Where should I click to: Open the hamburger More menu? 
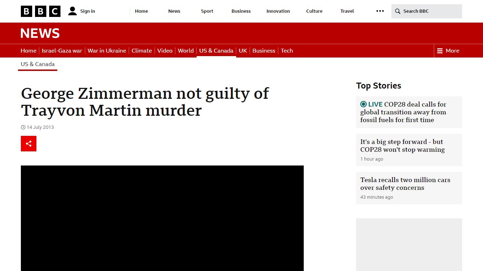pyautogui.click(x=448, y=51)
